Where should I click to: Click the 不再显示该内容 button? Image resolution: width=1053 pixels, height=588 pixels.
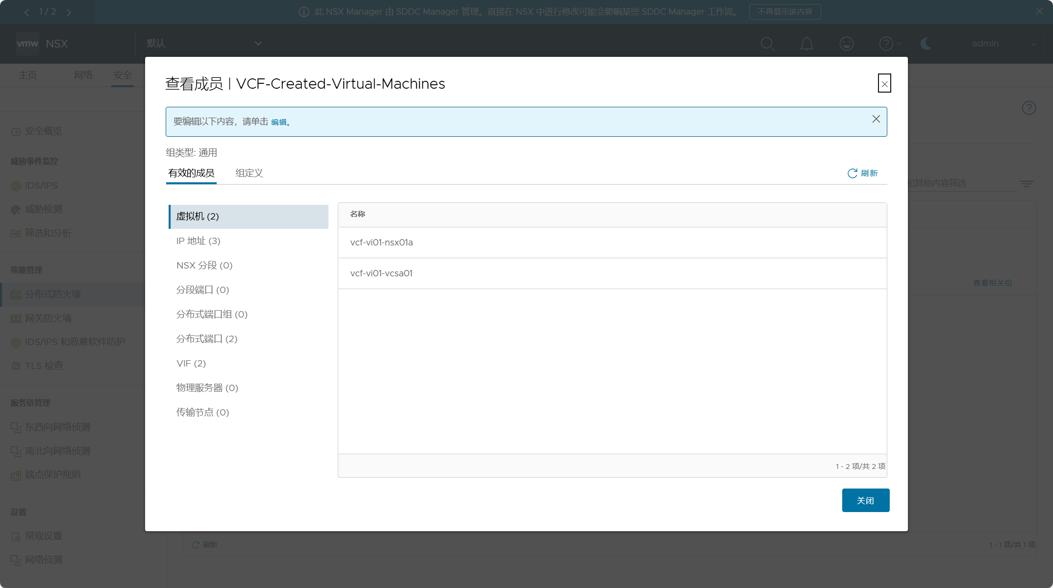785,12
